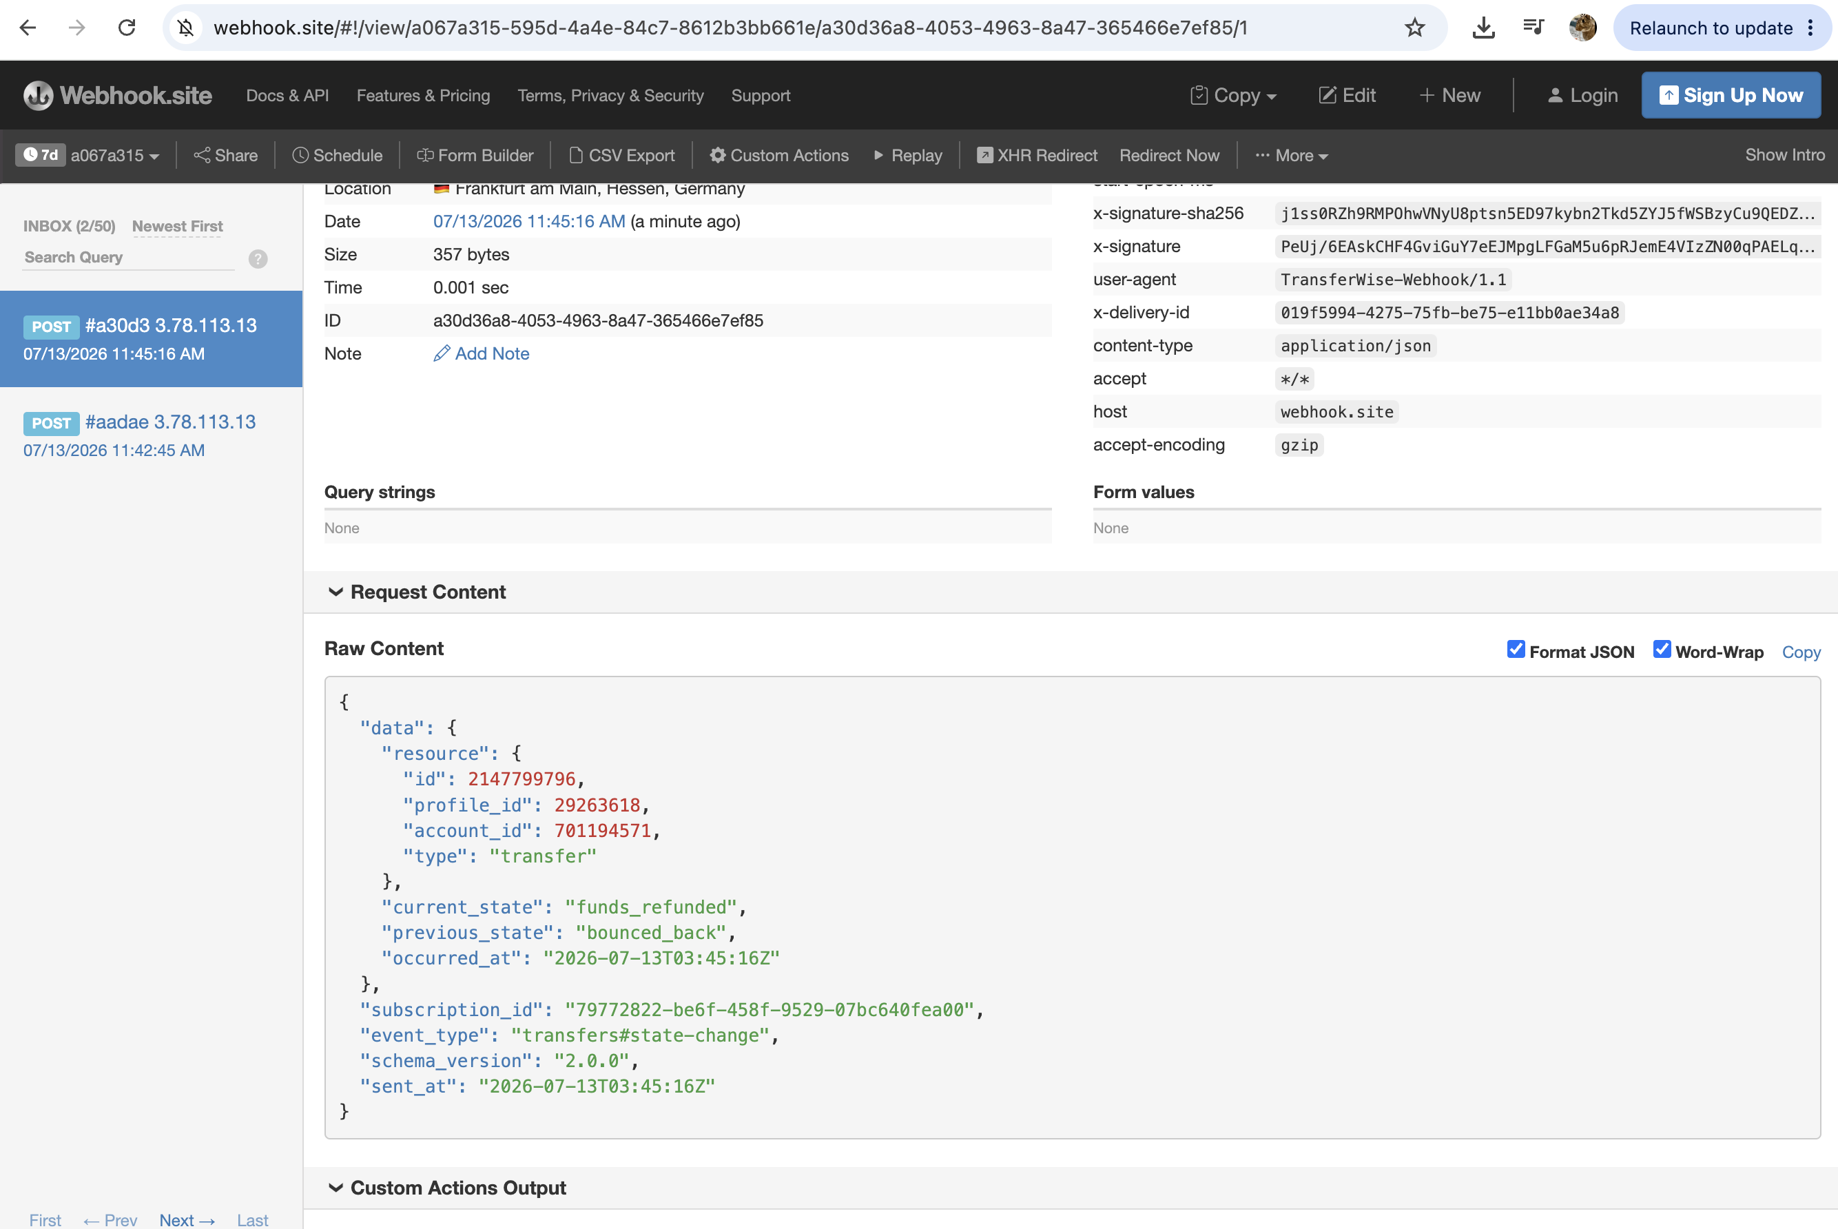Click the gzip accept-encoding value
This screenshot has width=1838, height=1229.
pos(1299,444)
